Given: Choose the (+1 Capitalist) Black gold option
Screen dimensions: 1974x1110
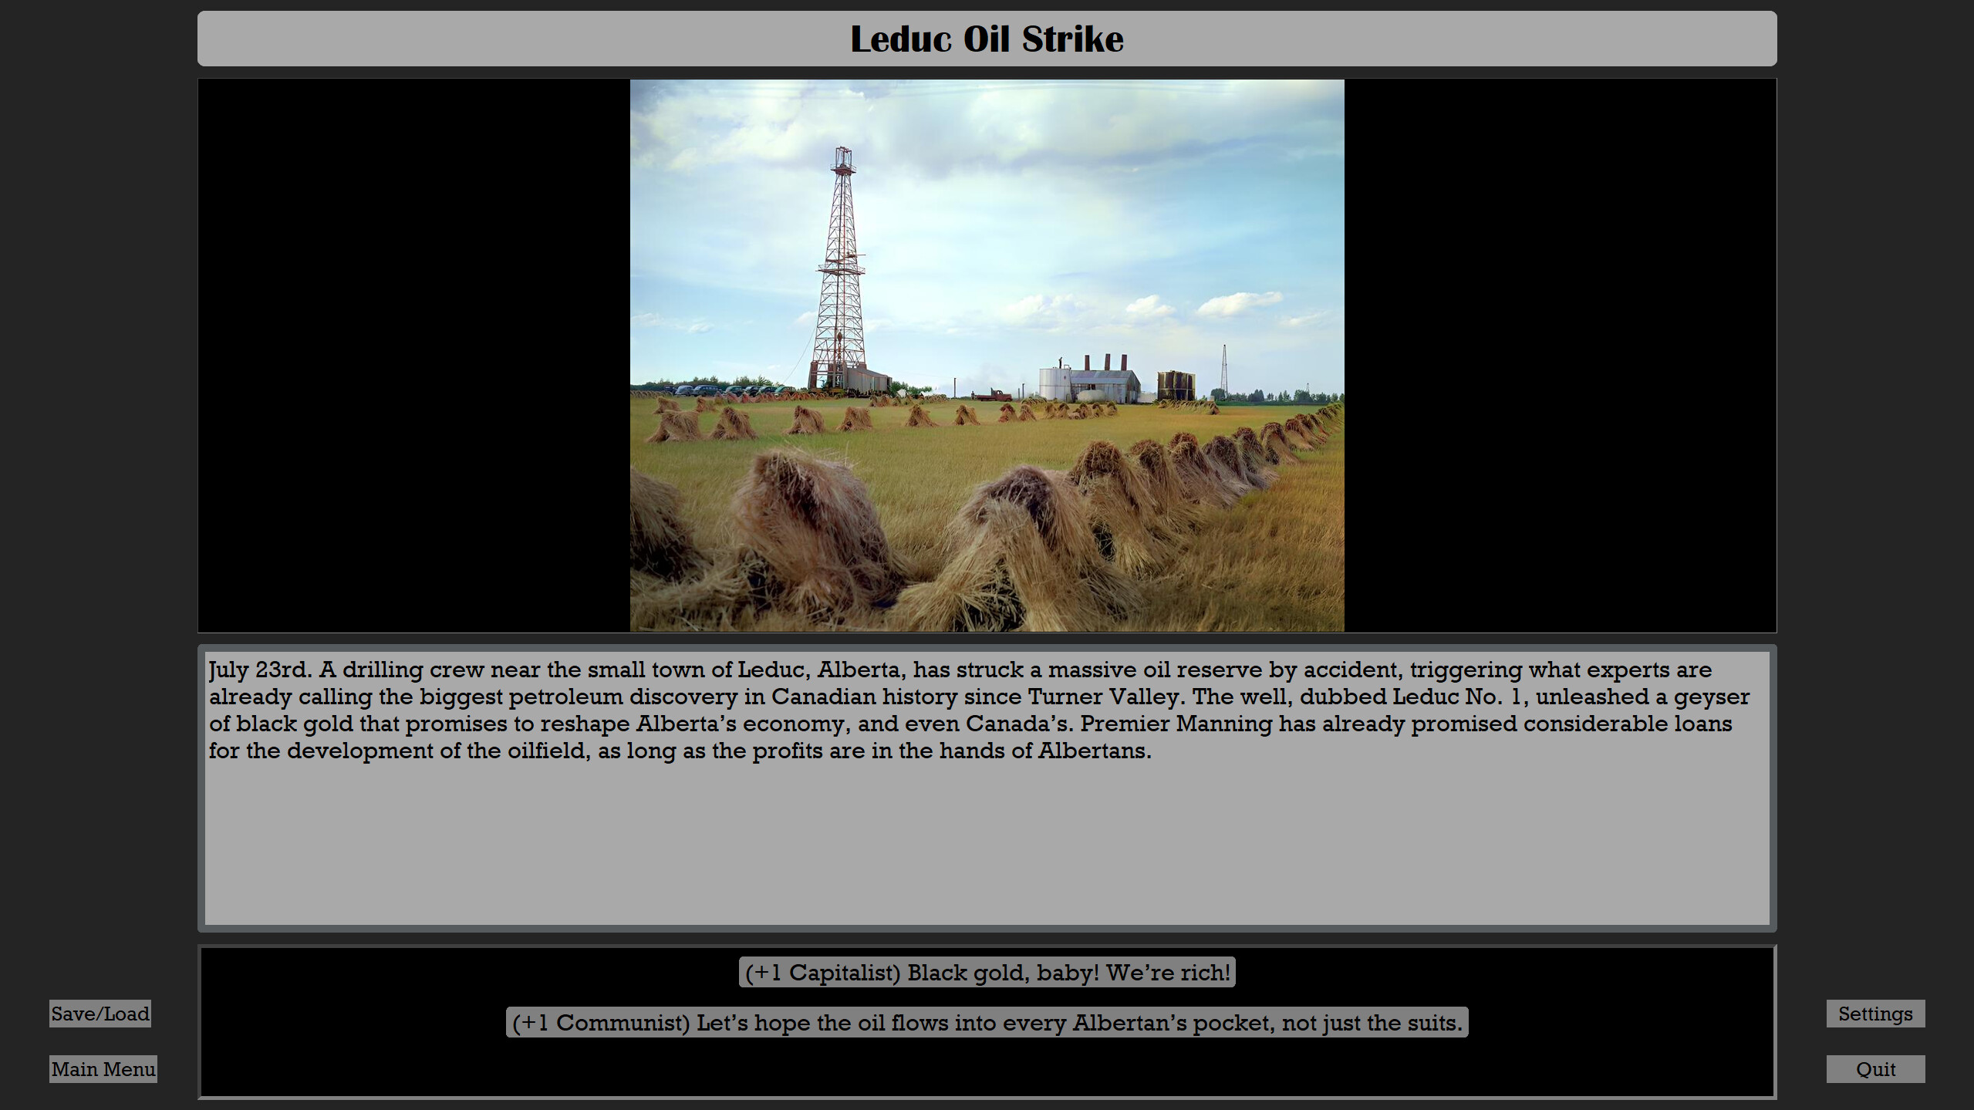Looking at the screenshot, I should [987, 972].
